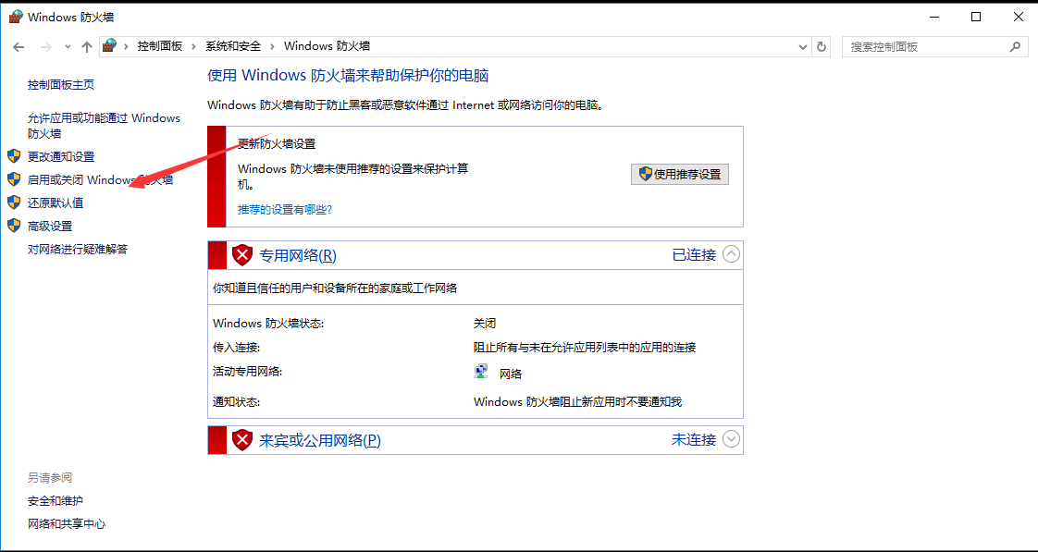The height and width of the screenshot is (552, 1038).
Task: Click the 来宾或公用网络(P) heading
Action: click(x=320, y=440)
